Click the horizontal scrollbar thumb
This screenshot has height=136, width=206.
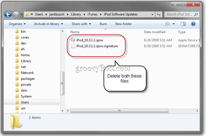(x=119, y=111)
